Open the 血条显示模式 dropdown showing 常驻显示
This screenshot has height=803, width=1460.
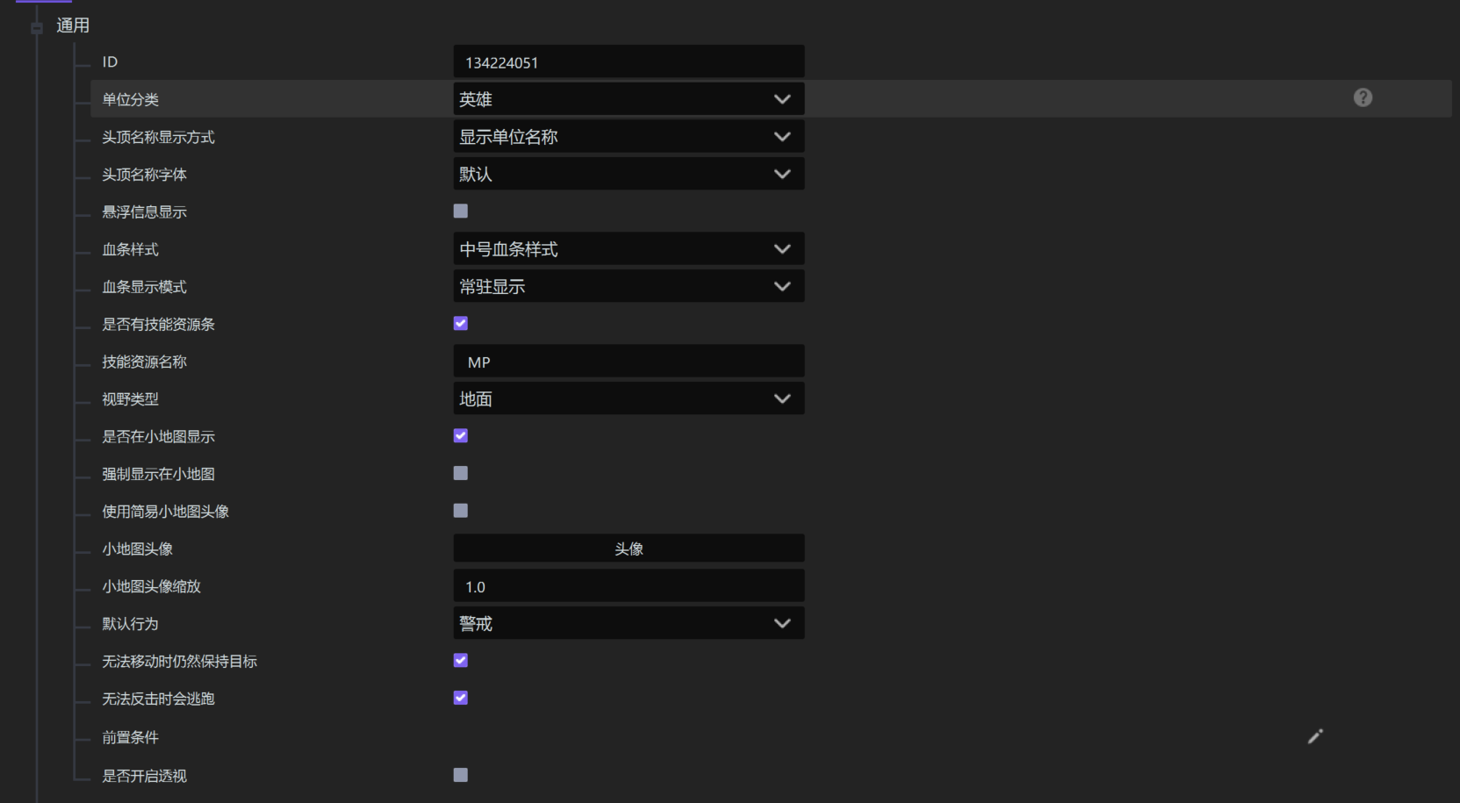[x=629, y=286]
